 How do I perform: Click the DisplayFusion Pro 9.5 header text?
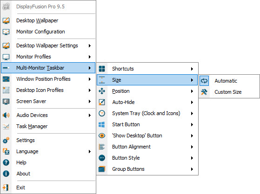click(40, 6)
